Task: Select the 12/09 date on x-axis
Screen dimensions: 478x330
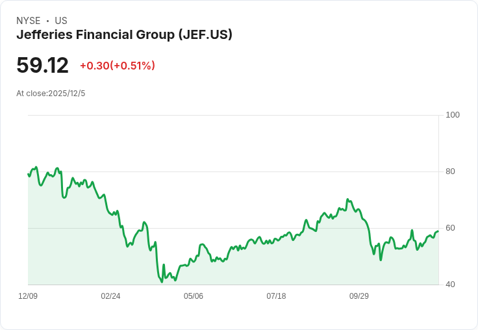Action: [28, 296]
